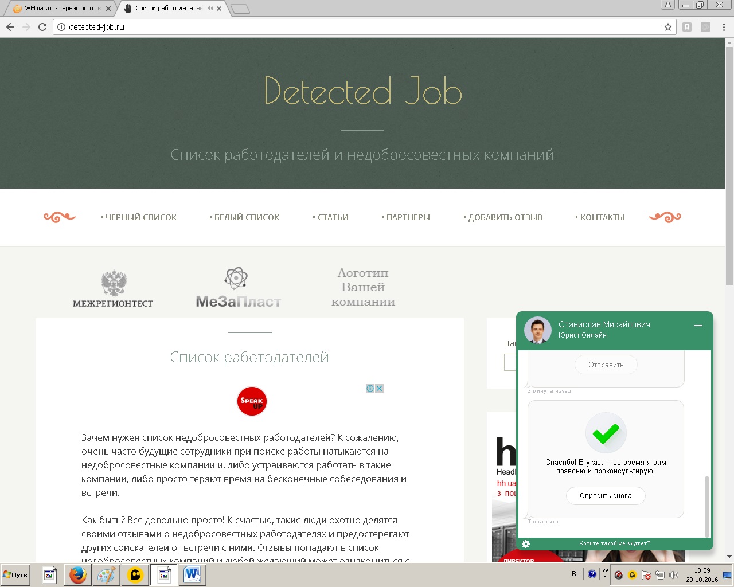Switch to the WMmail.ru tab

(x=59, y=9)
